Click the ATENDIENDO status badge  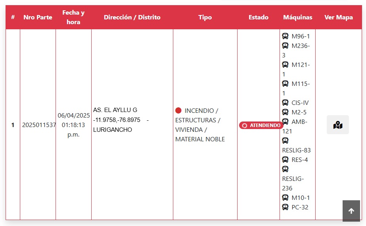(x=261, y=125)
